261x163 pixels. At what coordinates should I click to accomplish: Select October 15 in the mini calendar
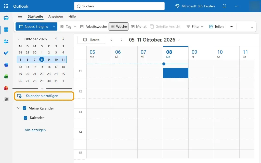pos(42,67)
